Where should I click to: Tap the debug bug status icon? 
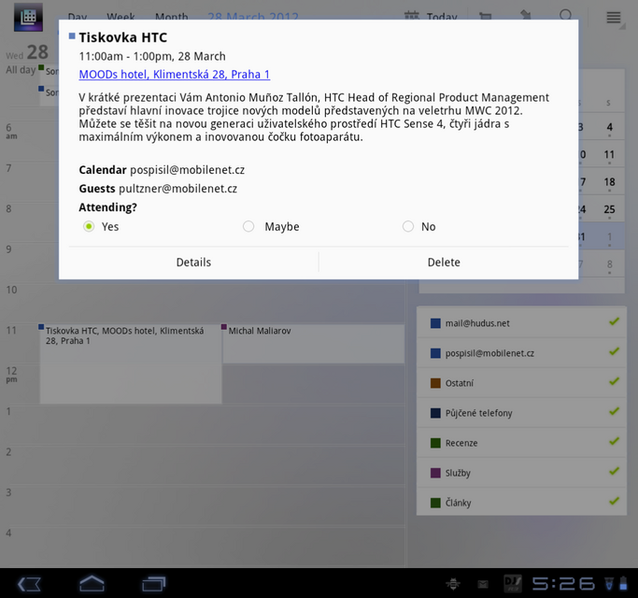point(453,585)
